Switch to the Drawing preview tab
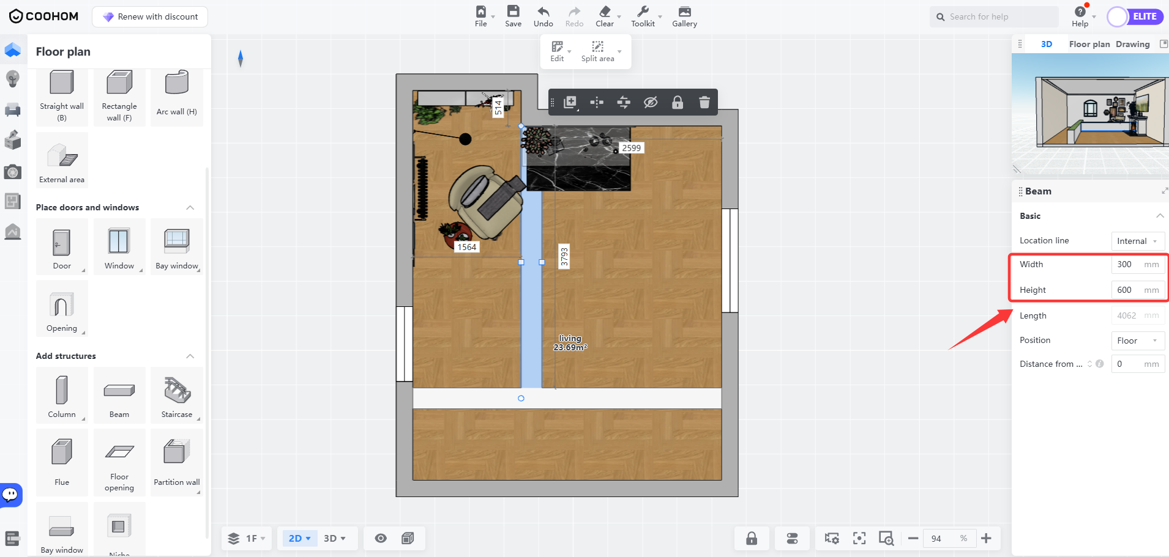Screen dimensions: 1169x557 pyautogui.click(x=1132, y=44)
